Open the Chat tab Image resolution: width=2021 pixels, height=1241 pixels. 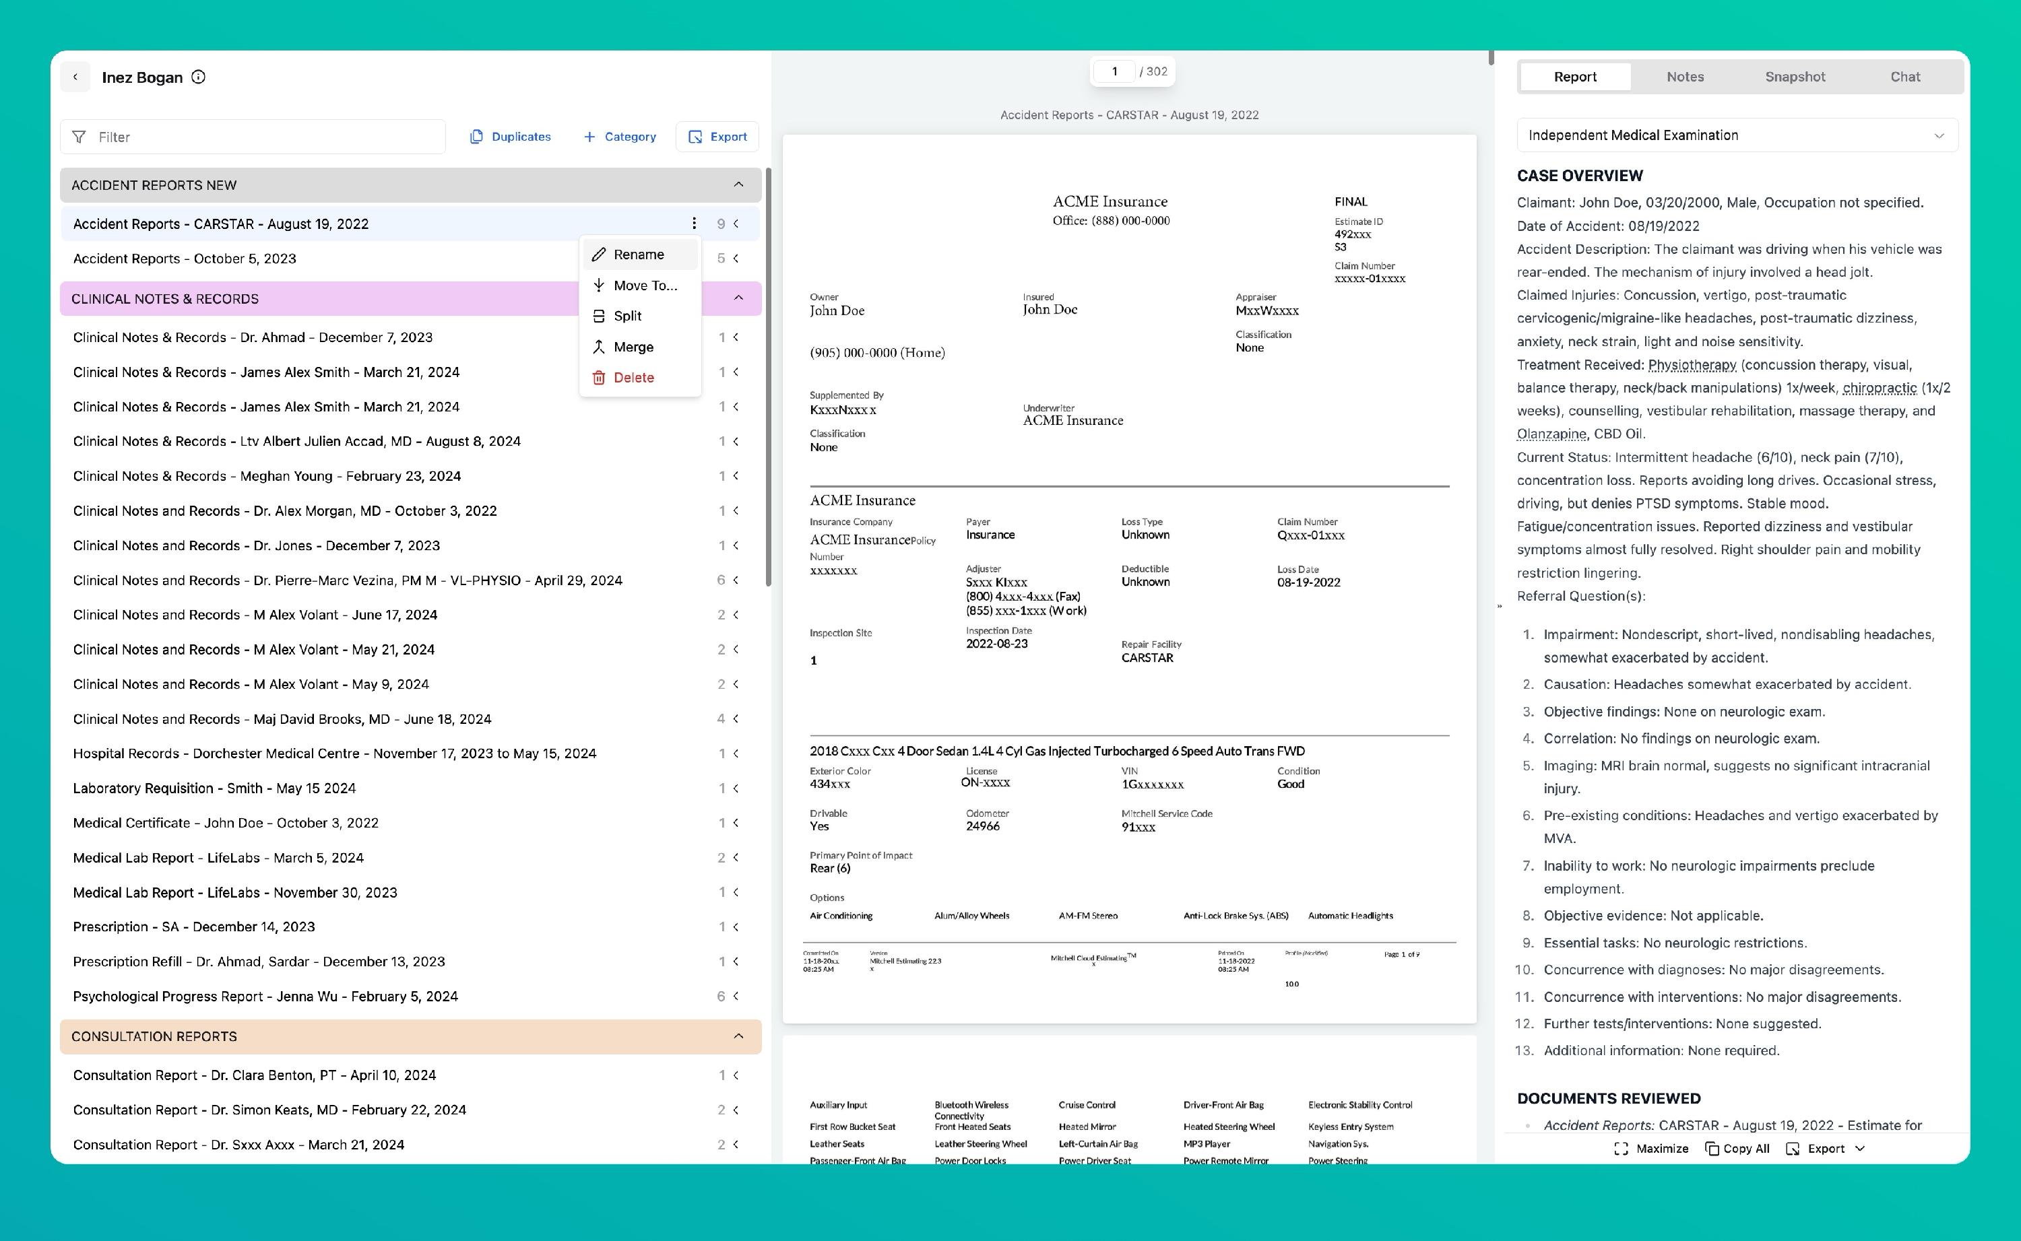(1904, 77)
